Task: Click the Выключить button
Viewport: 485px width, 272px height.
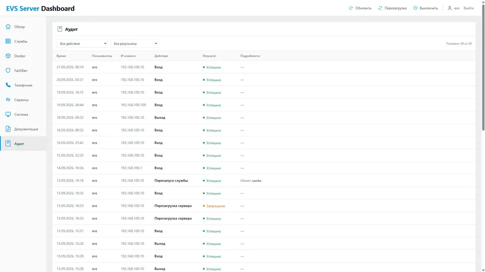Action: click(x=425, y=8)
